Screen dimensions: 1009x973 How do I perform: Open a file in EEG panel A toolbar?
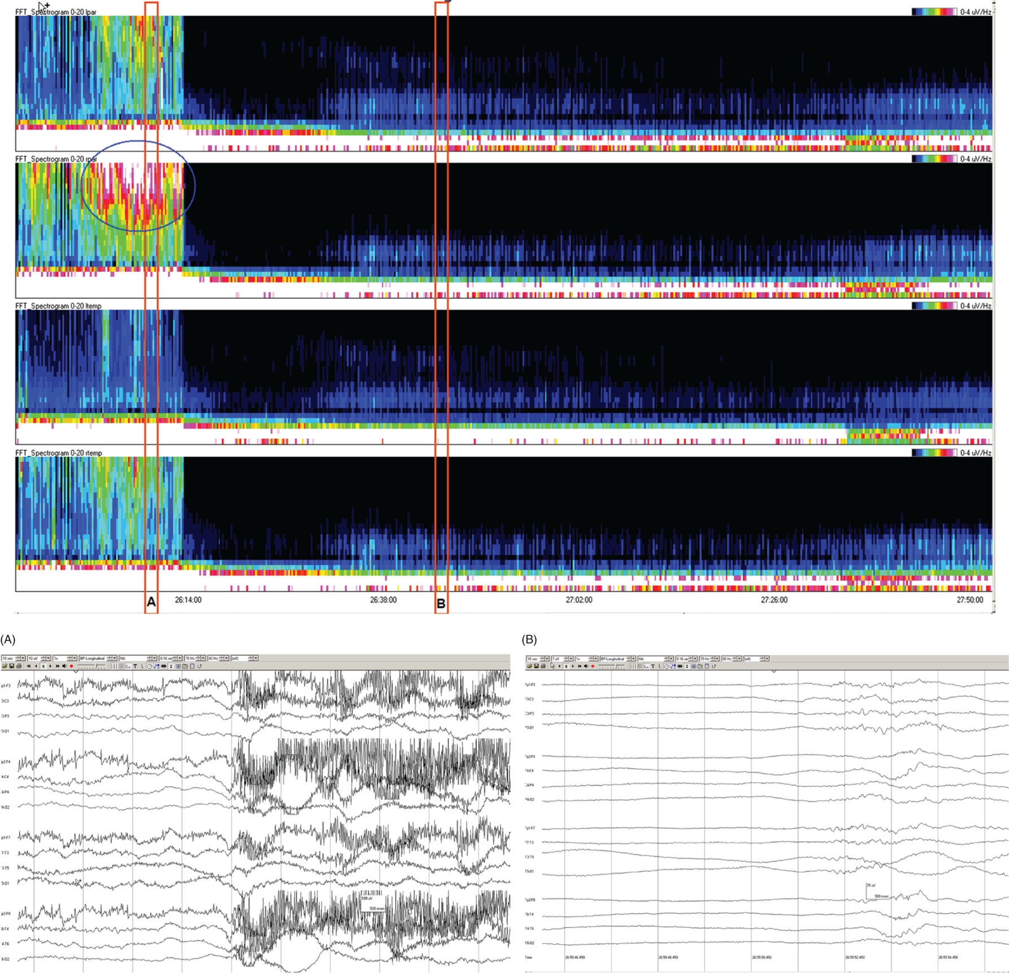(5, 666)
